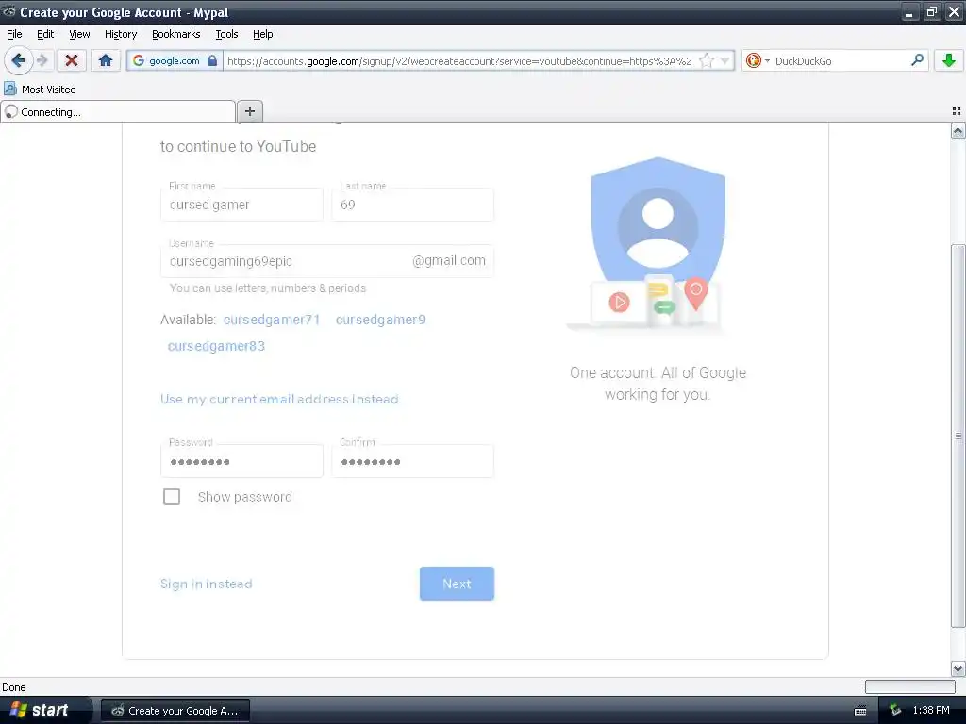This screenshot has height=724, width=966.
Task: Go back with the Back arrow button
Action: click(19, 60)
